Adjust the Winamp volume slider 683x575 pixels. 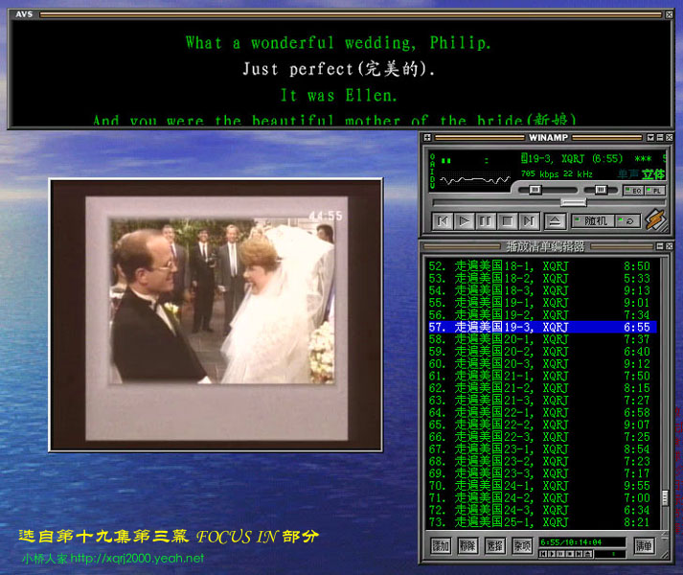(548, 190)
